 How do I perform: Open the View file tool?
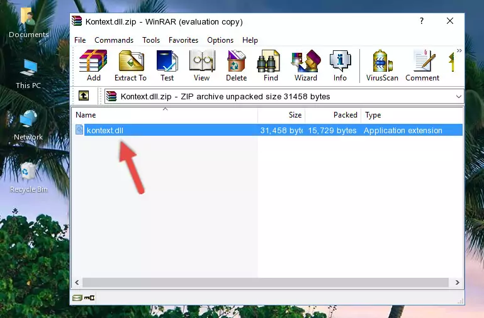[202, 65]
